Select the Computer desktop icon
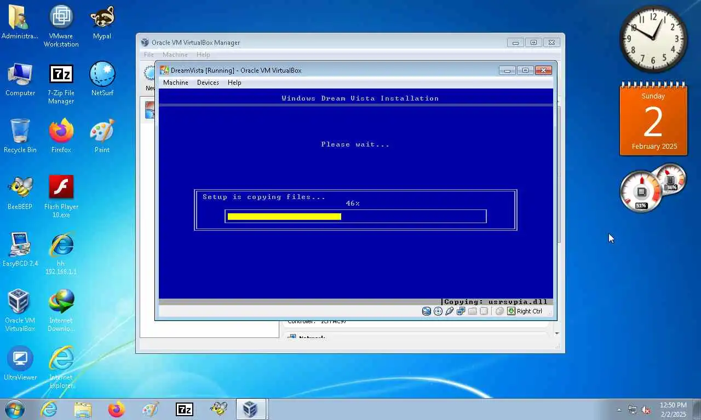The image size is (701, 420). tap(20, 80)
